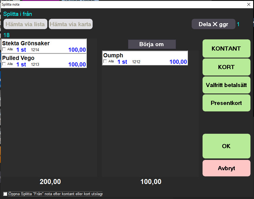Tick the Alla checkbox for Oumph
Viewport: 254px width, 199px height.
point(105,61)
